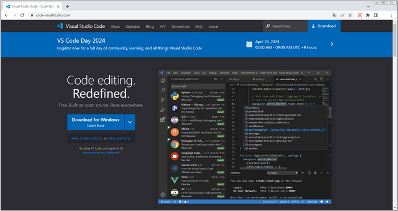Open the Extensions puzzle-piece icon in Chrome
The height and width of the screenshot is (211, 398).
coord(368,15)
